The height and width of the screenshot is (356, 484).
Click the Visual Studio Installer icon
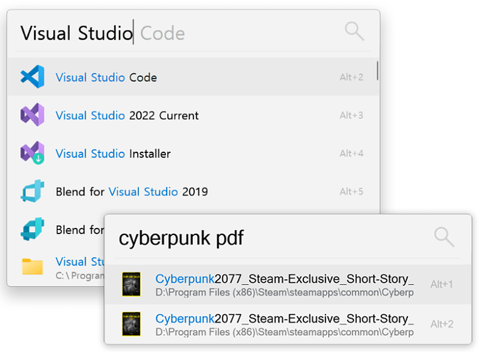click(x=33, y=153)
